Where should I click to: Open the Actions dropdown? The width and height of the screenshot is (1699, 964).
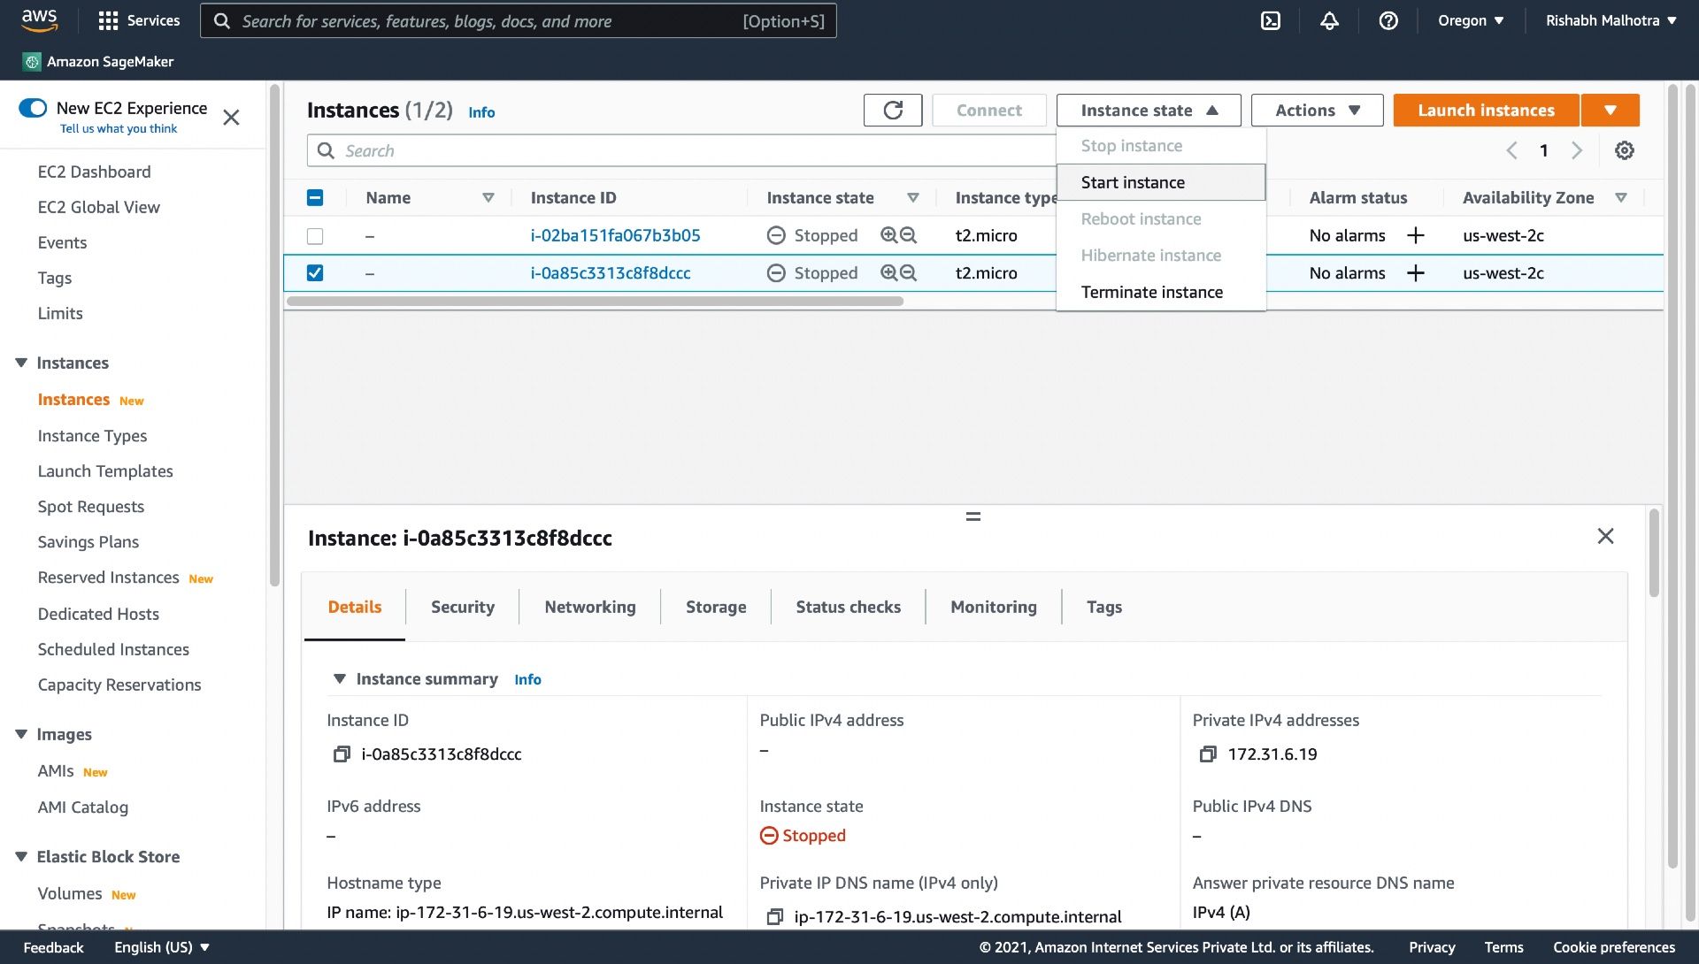coord(1317,111)
